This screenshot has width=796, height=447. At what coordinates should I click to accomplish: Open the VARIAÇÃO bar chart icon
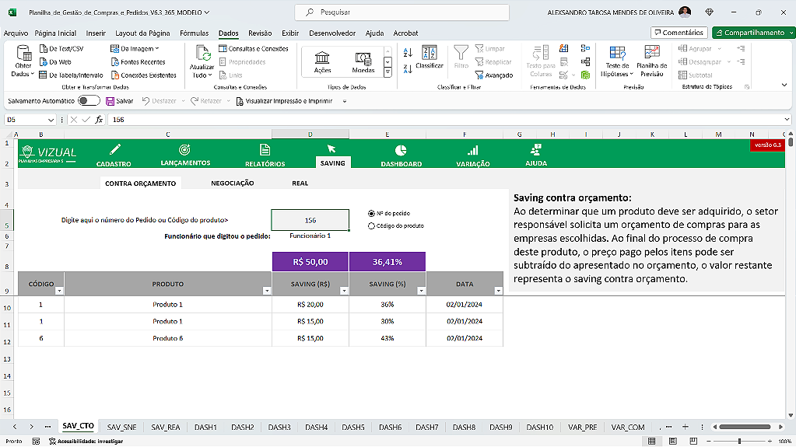pyautogui.click(x=472, y=149)
